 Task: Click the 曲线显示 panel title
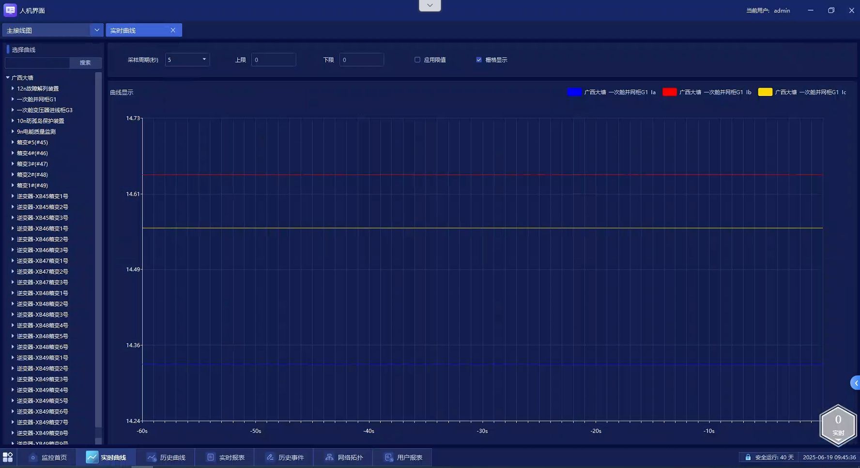122,92
